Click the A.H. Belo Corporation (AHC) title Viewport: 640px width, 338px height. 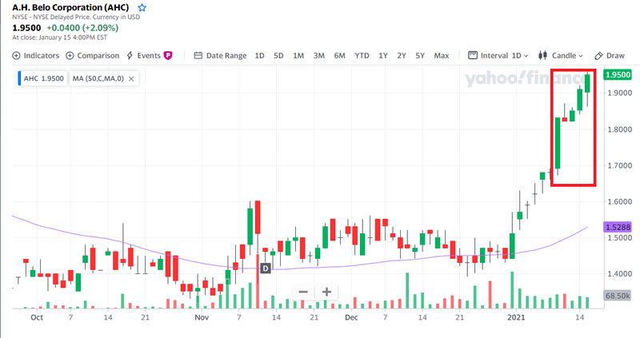(x=70, y=7)
